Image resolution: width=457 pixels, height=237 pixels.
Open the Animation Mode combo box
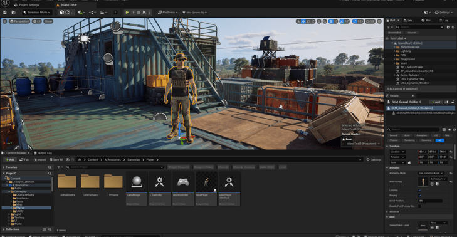pos(431,173)
